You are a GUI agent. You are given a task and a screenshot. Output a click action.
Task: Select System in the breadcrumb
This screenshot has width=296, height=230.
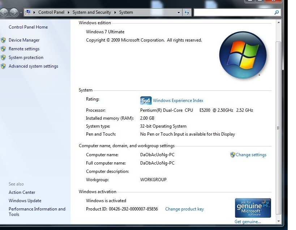click(126, 12)
